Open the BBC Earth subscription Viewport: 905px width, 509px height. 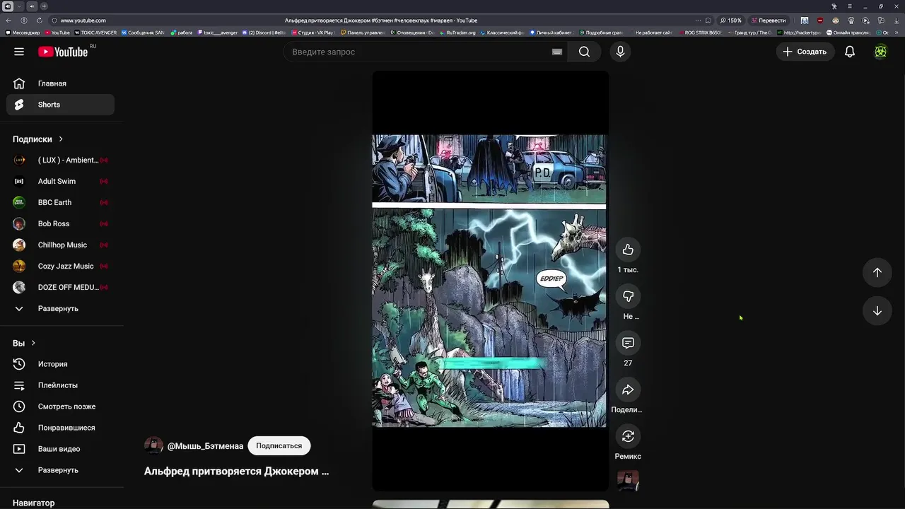point(61,203)
